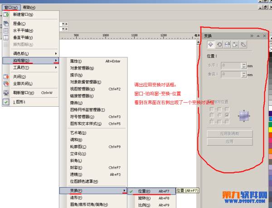Click the 水平平铺 tile horizontally icon
The image size is (272, 208).
tap(6, 31)
